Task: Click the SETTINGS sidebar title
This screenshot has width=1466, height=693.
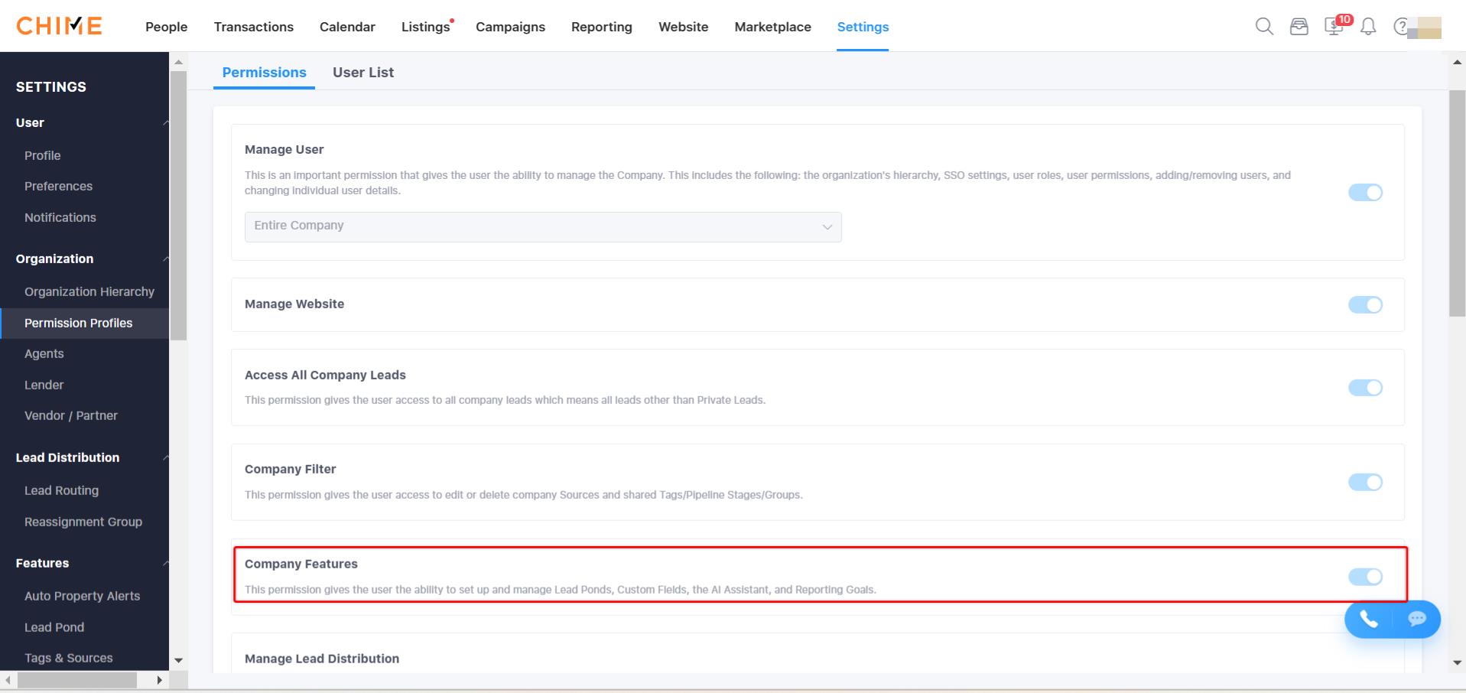Action: pos(50,87)
